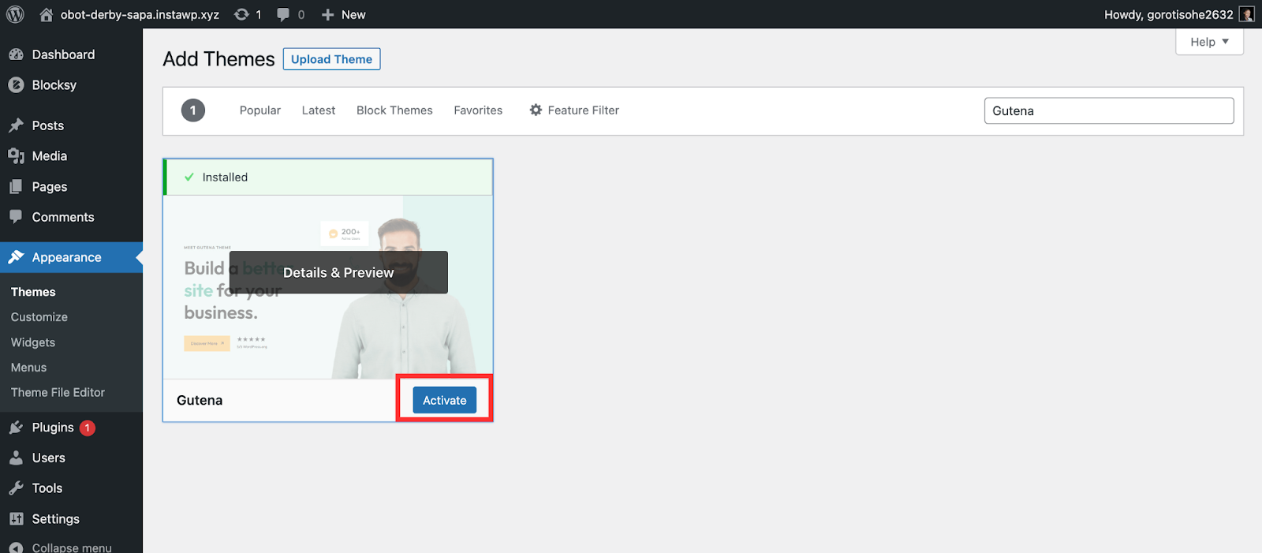Click the Media sidebar icon
The height and width of the screenshot is (553, 1262).
(16, 156)
